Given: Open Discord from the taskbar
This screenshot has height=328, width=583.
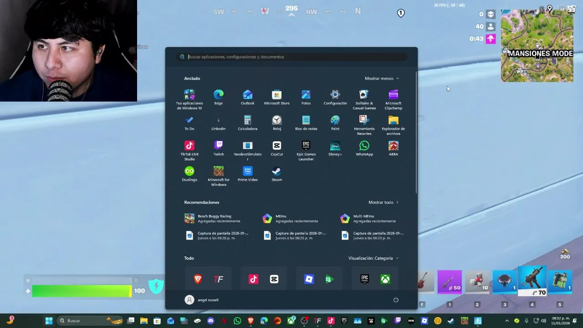Looking at the screenshot, I should (x=210, y=321).
